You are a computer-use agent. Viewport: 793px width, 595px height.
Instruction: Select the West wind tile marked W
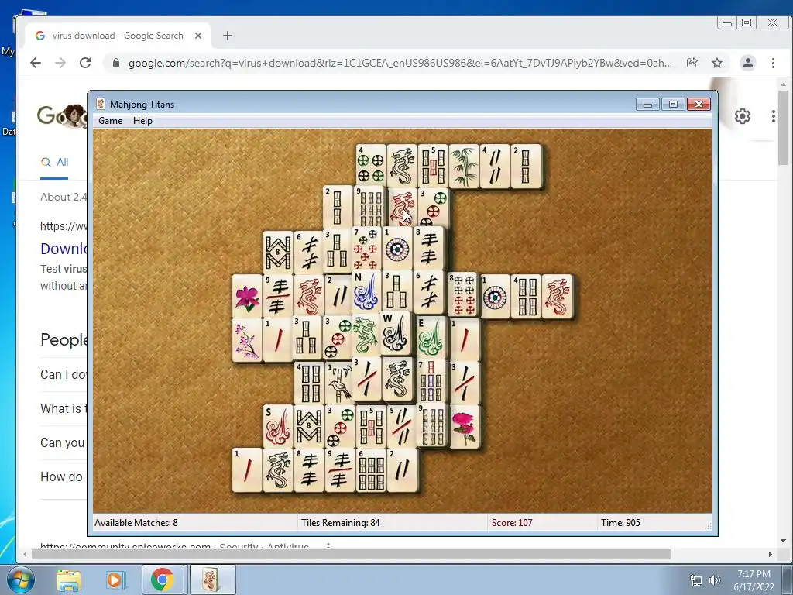tap(395, 333)
